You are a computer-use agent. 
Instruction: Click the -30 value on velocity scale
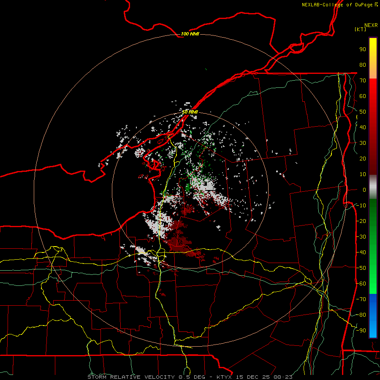click(361, 237)
